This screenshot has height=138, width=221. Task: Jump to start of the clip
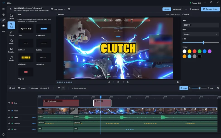109,82
